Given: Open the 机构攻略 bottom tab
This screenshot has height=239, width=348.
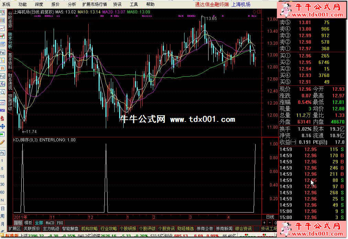Looking at the screenshot, I should pyautogui.click(x=89, y=229).
